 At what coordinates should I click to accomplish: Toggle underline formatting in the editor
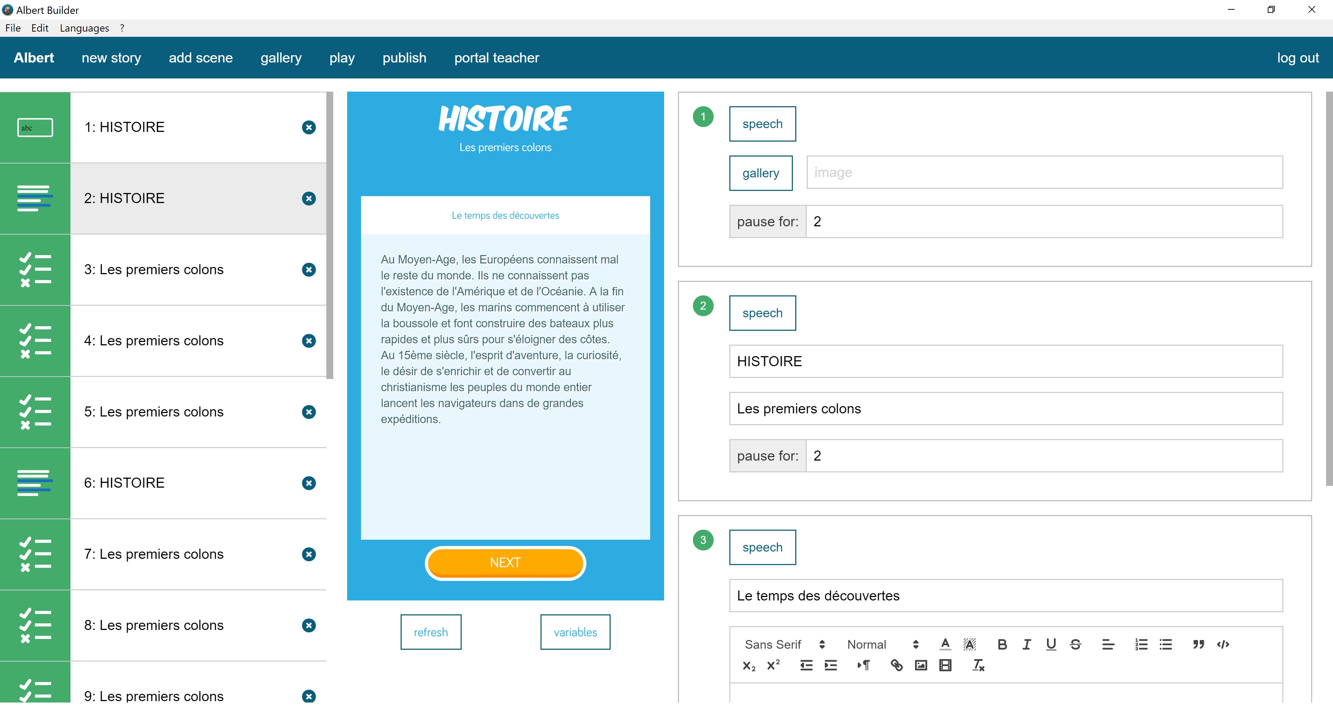[x=1050, y=644]
